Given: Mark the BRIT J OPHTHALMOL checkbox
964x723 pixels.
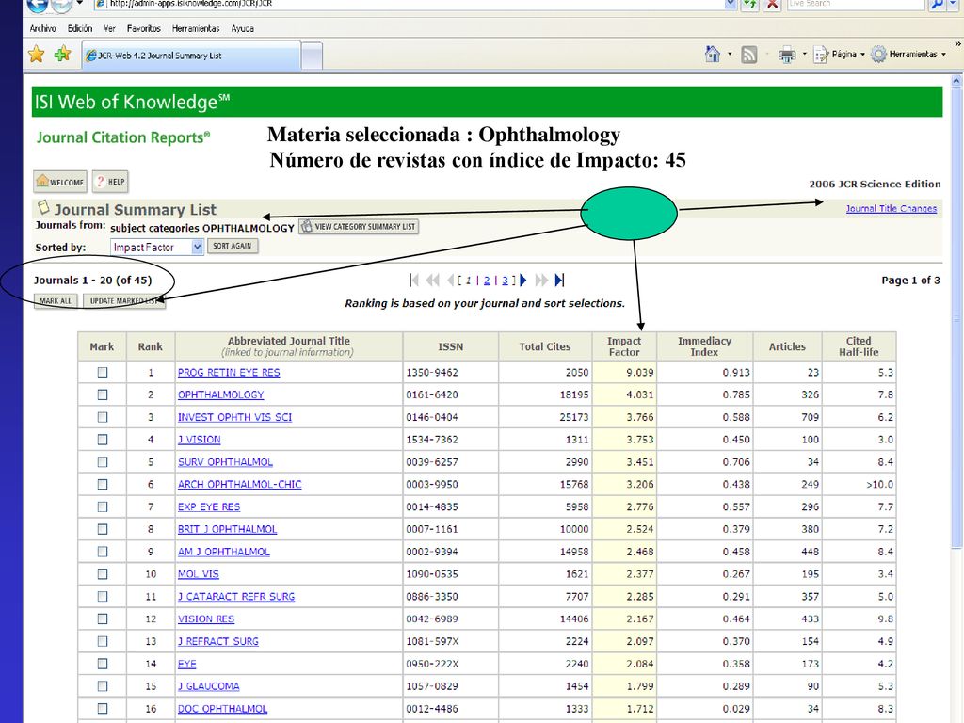Looking at the screenshot, I should click(x=103, y=529).
